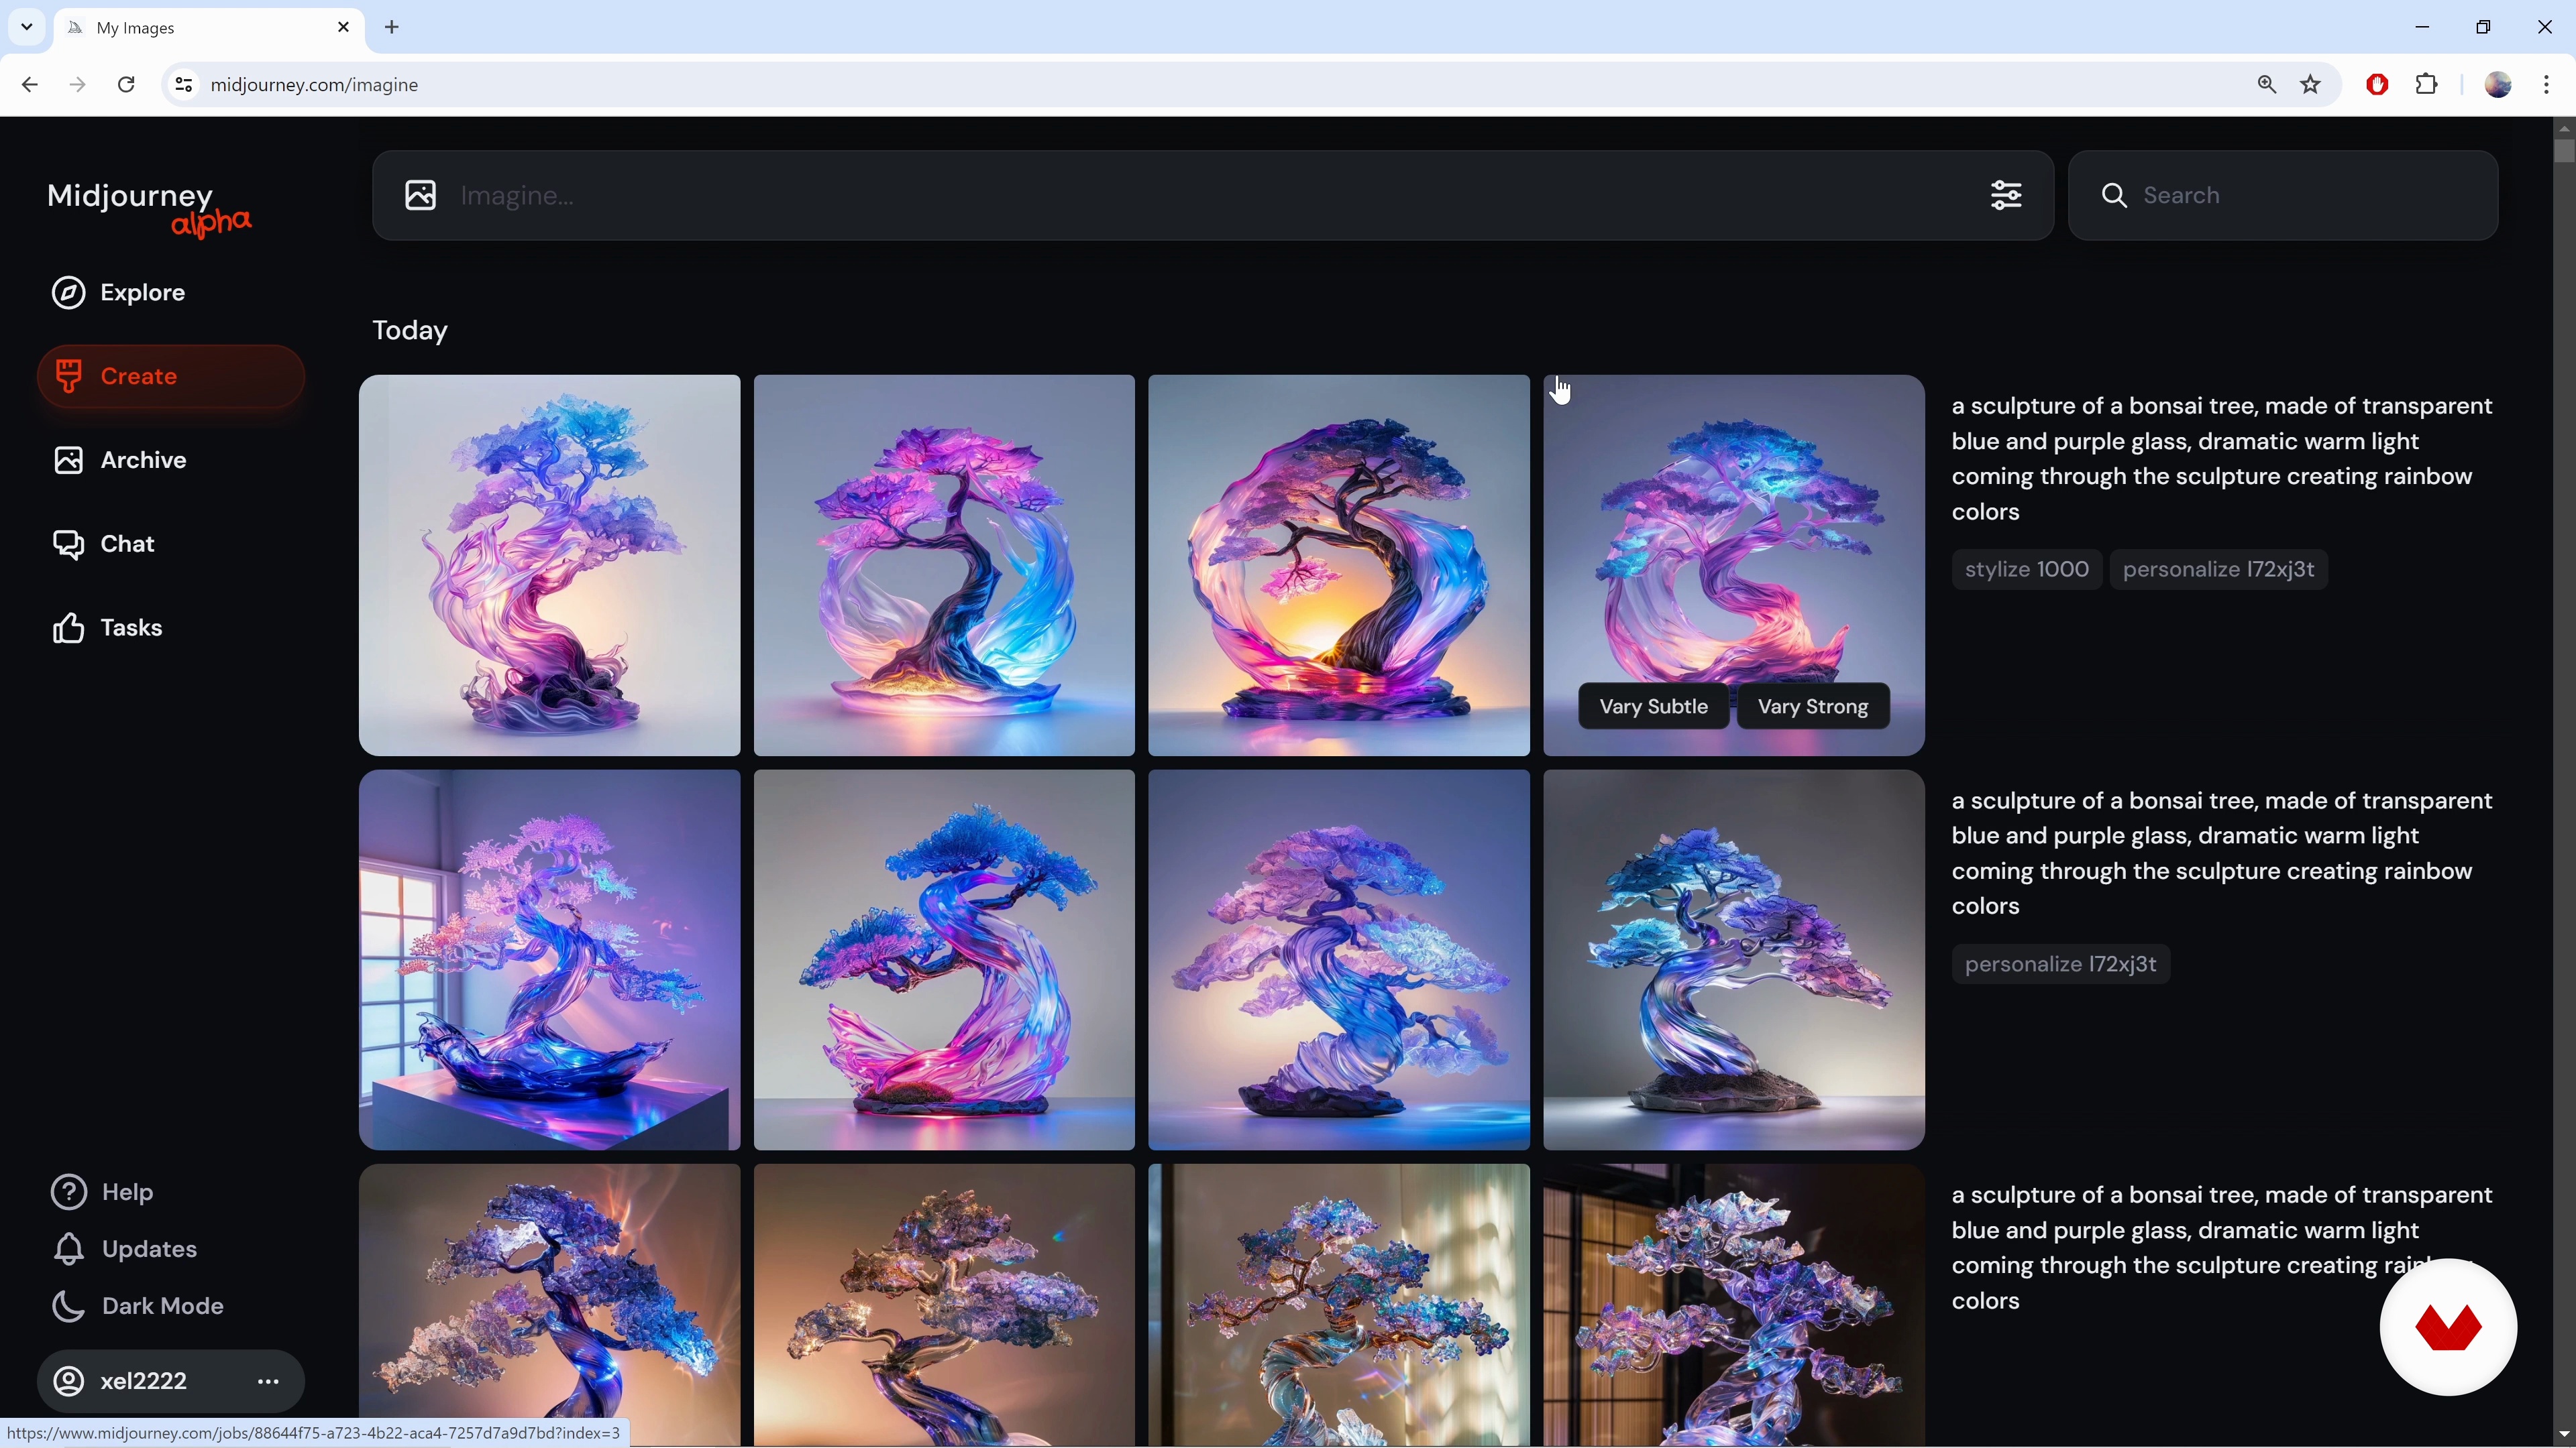Click the Midjourney alpha logo

tap(149, 209)
